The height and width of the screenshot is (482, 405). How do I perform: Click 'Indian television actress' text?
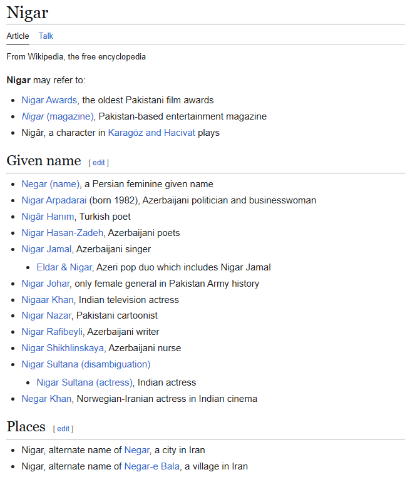tap(129, 300)
